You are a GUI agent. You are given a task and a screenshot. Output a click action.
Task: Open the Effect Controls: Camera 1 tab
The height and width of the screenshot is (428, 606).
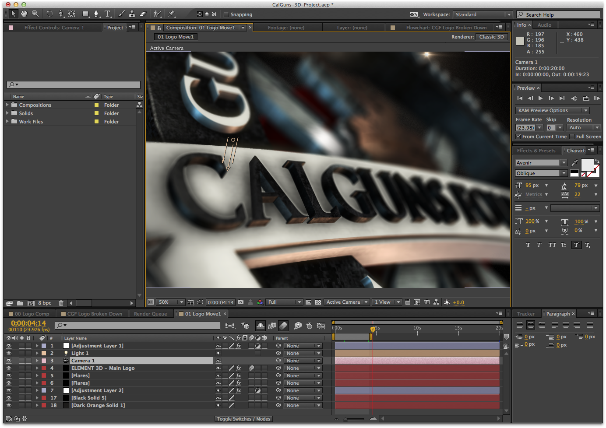click(54, 28)
